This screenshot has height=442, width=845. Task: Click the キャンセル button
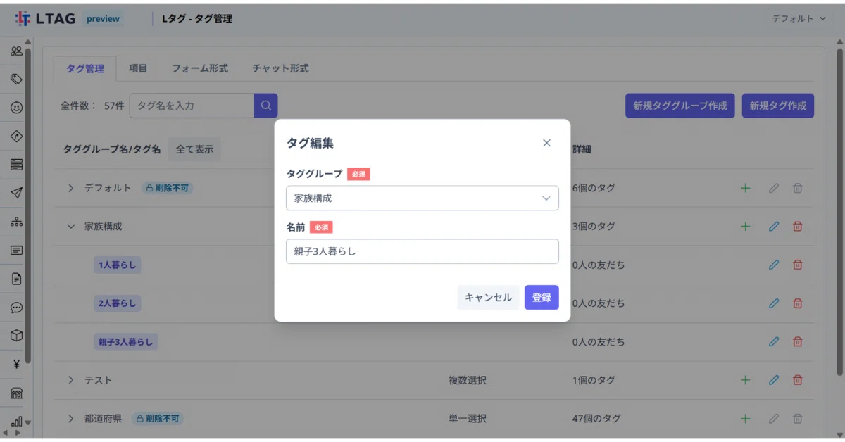point(488,297)
